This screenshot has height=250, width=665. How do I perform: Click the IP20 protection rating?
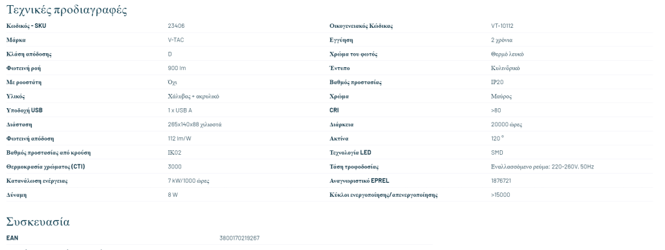[497, 82]
